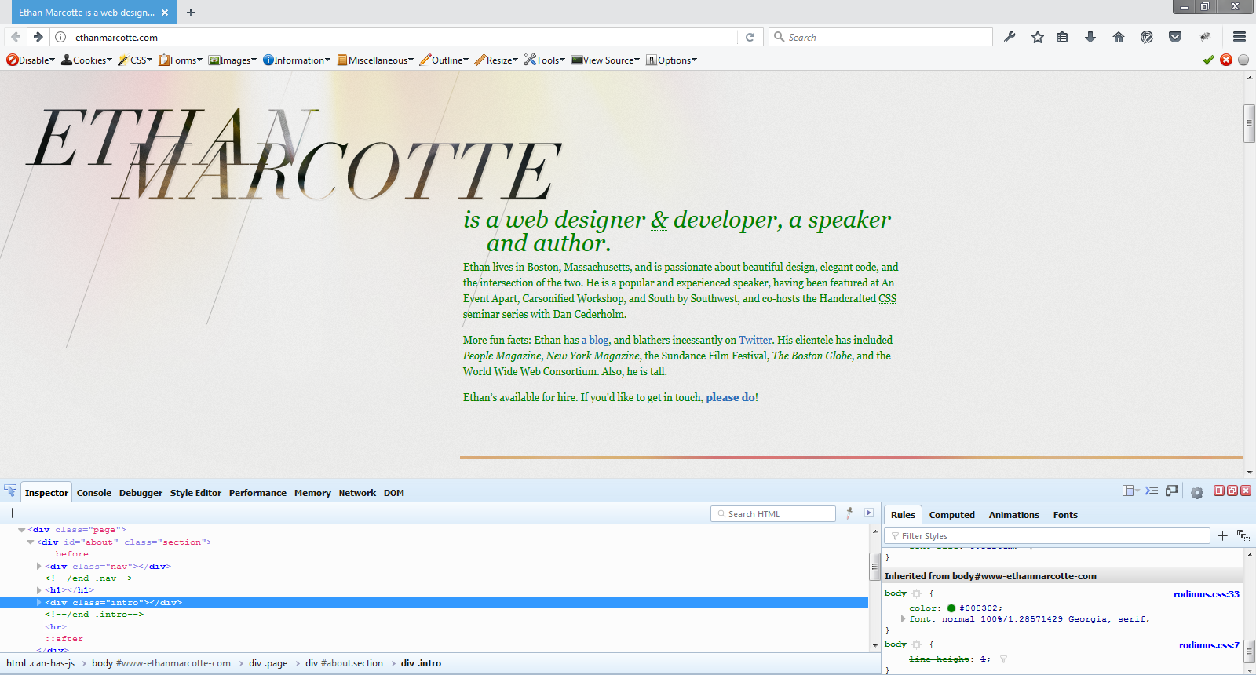Viewport: 1256px width, 675px height.
Task: Open the Outline dropdown menu
Action: [x=444, y=60]
